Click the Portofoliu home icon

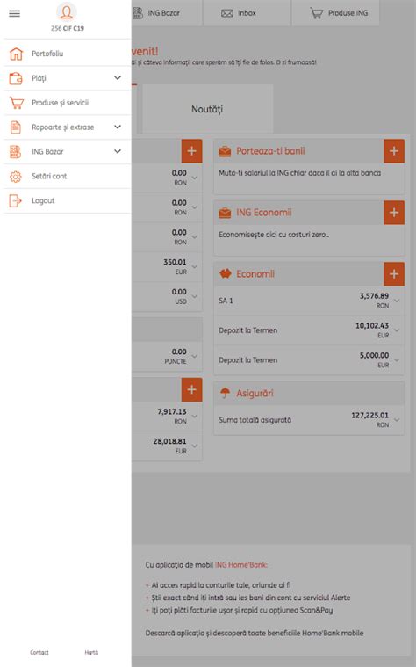[x=16, y=54]
